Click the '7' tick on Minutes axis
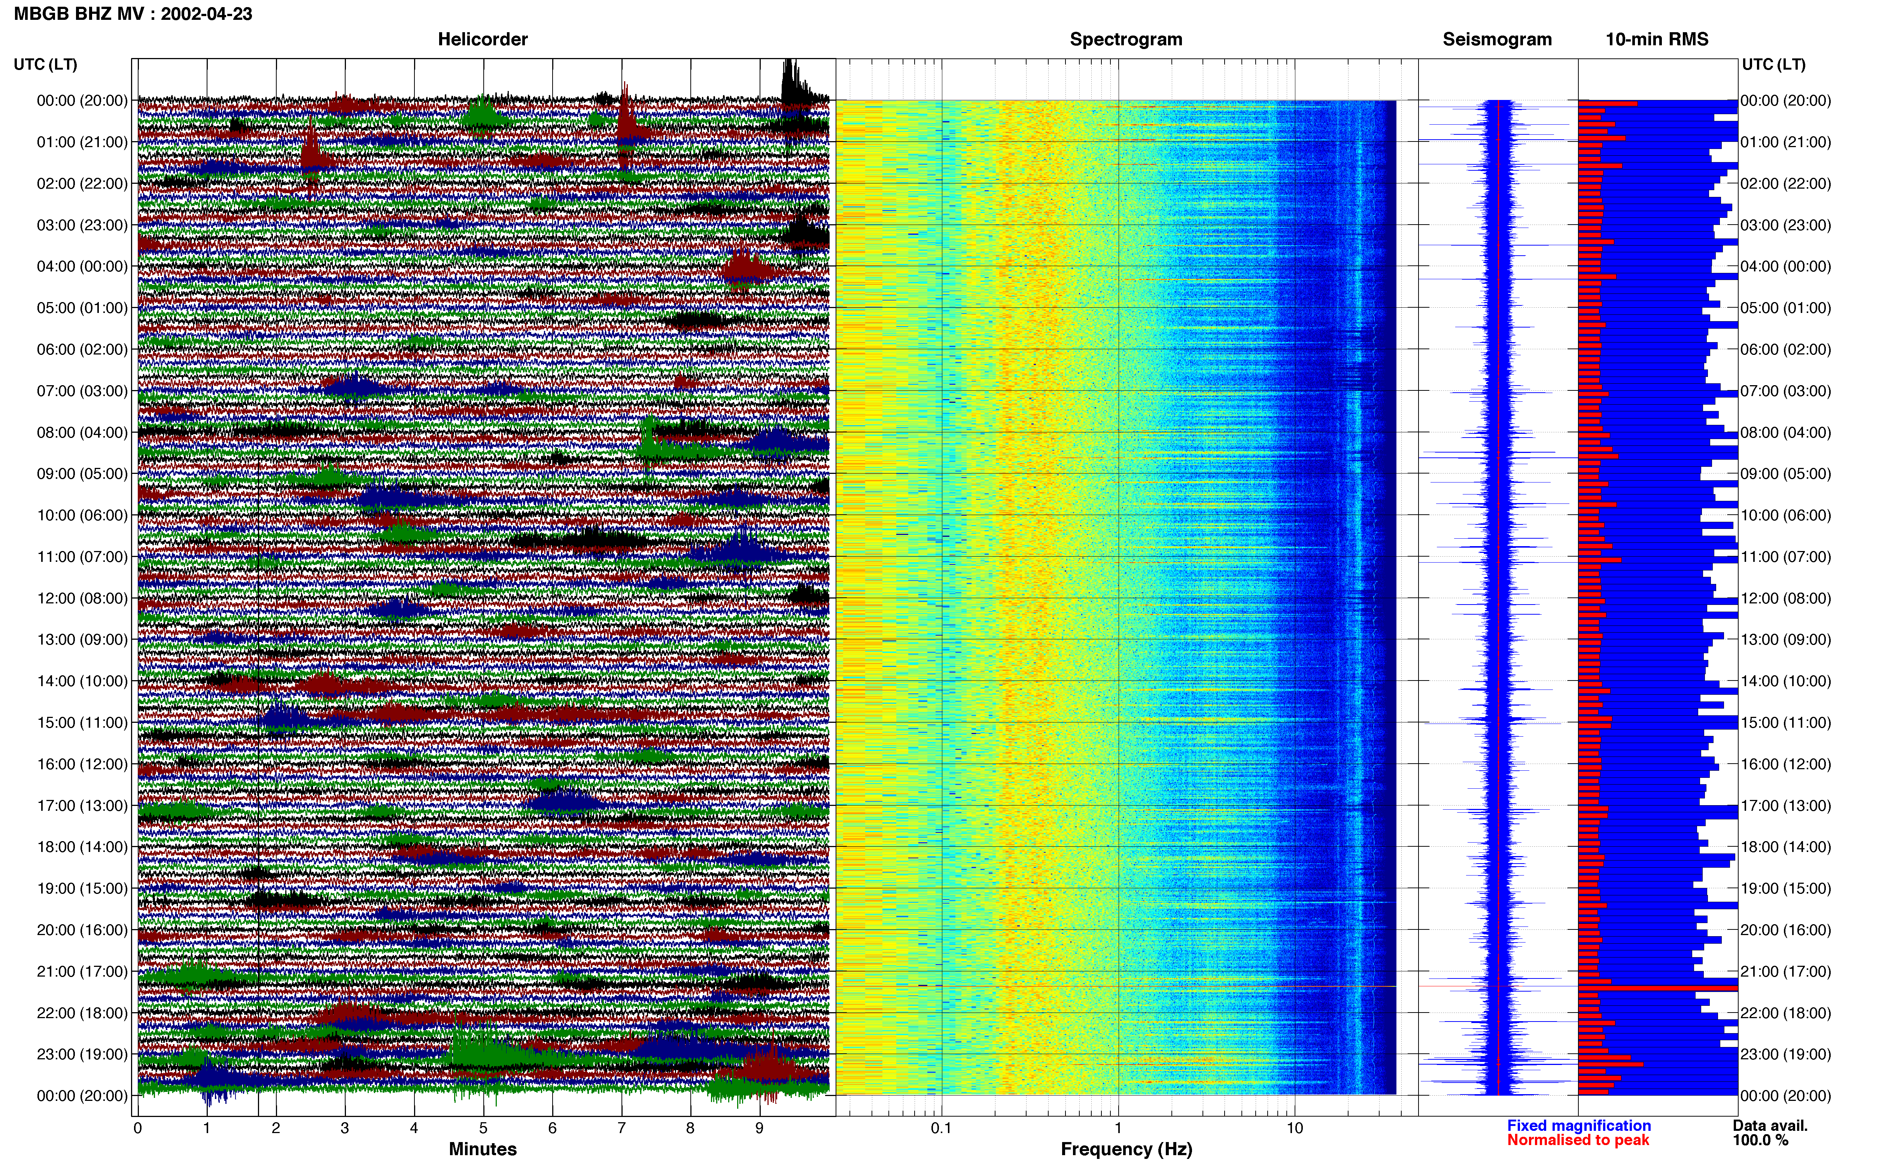The image size is (1879, 1175). 622,1128
